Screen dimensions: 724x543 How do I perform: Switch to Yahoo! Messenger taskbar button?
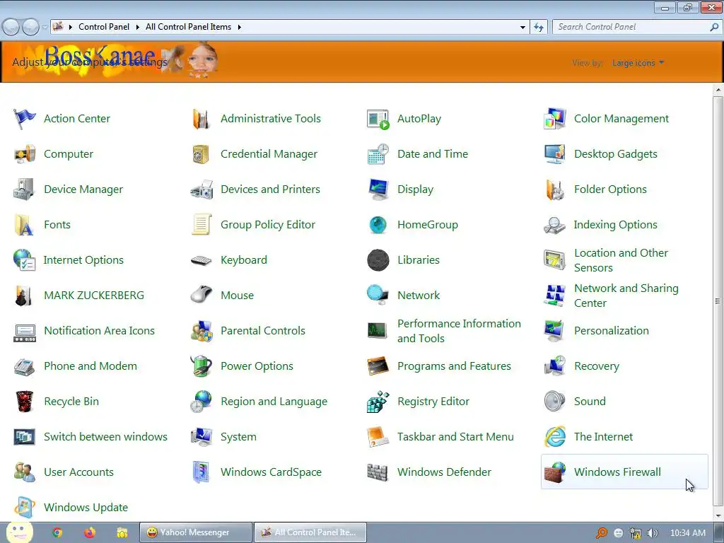[196, 532]
